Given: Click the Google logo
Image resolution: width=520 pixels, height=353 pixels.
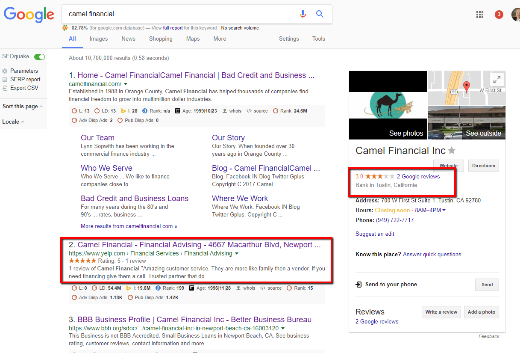Looking at the screenshot, I should (x=29, y=15).
